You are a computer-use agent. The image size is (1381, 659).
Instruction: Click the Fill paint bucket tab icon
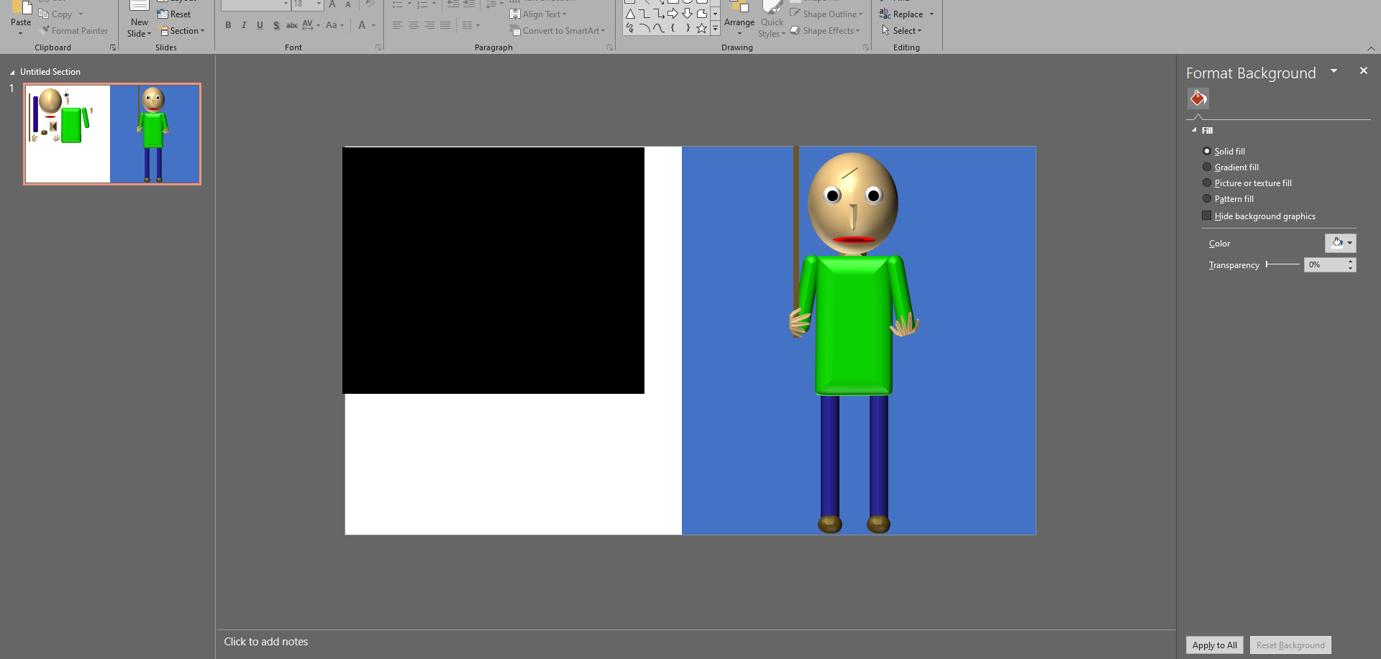[x=1198, y=98]
